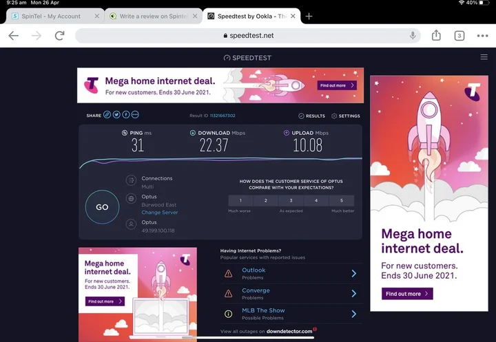Share result on Twitter
The width and height of the screenshot is (496, 342).
coord(116,115)
